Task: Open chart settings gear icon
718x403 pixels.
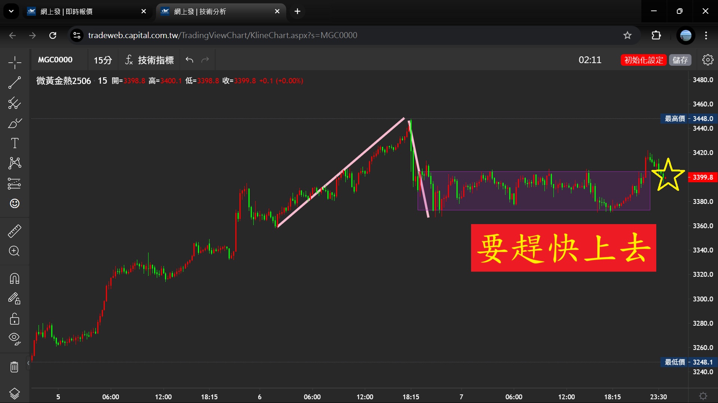Action: click(x=708, y=60)
